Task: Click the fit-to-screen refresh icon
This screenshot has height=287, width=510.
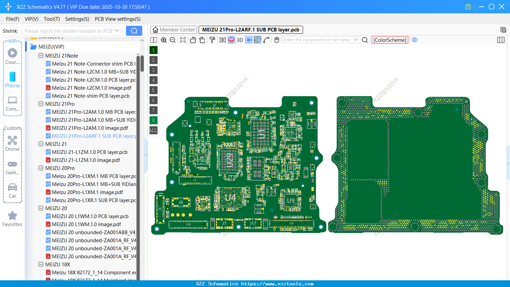Action: coord(183,40)
